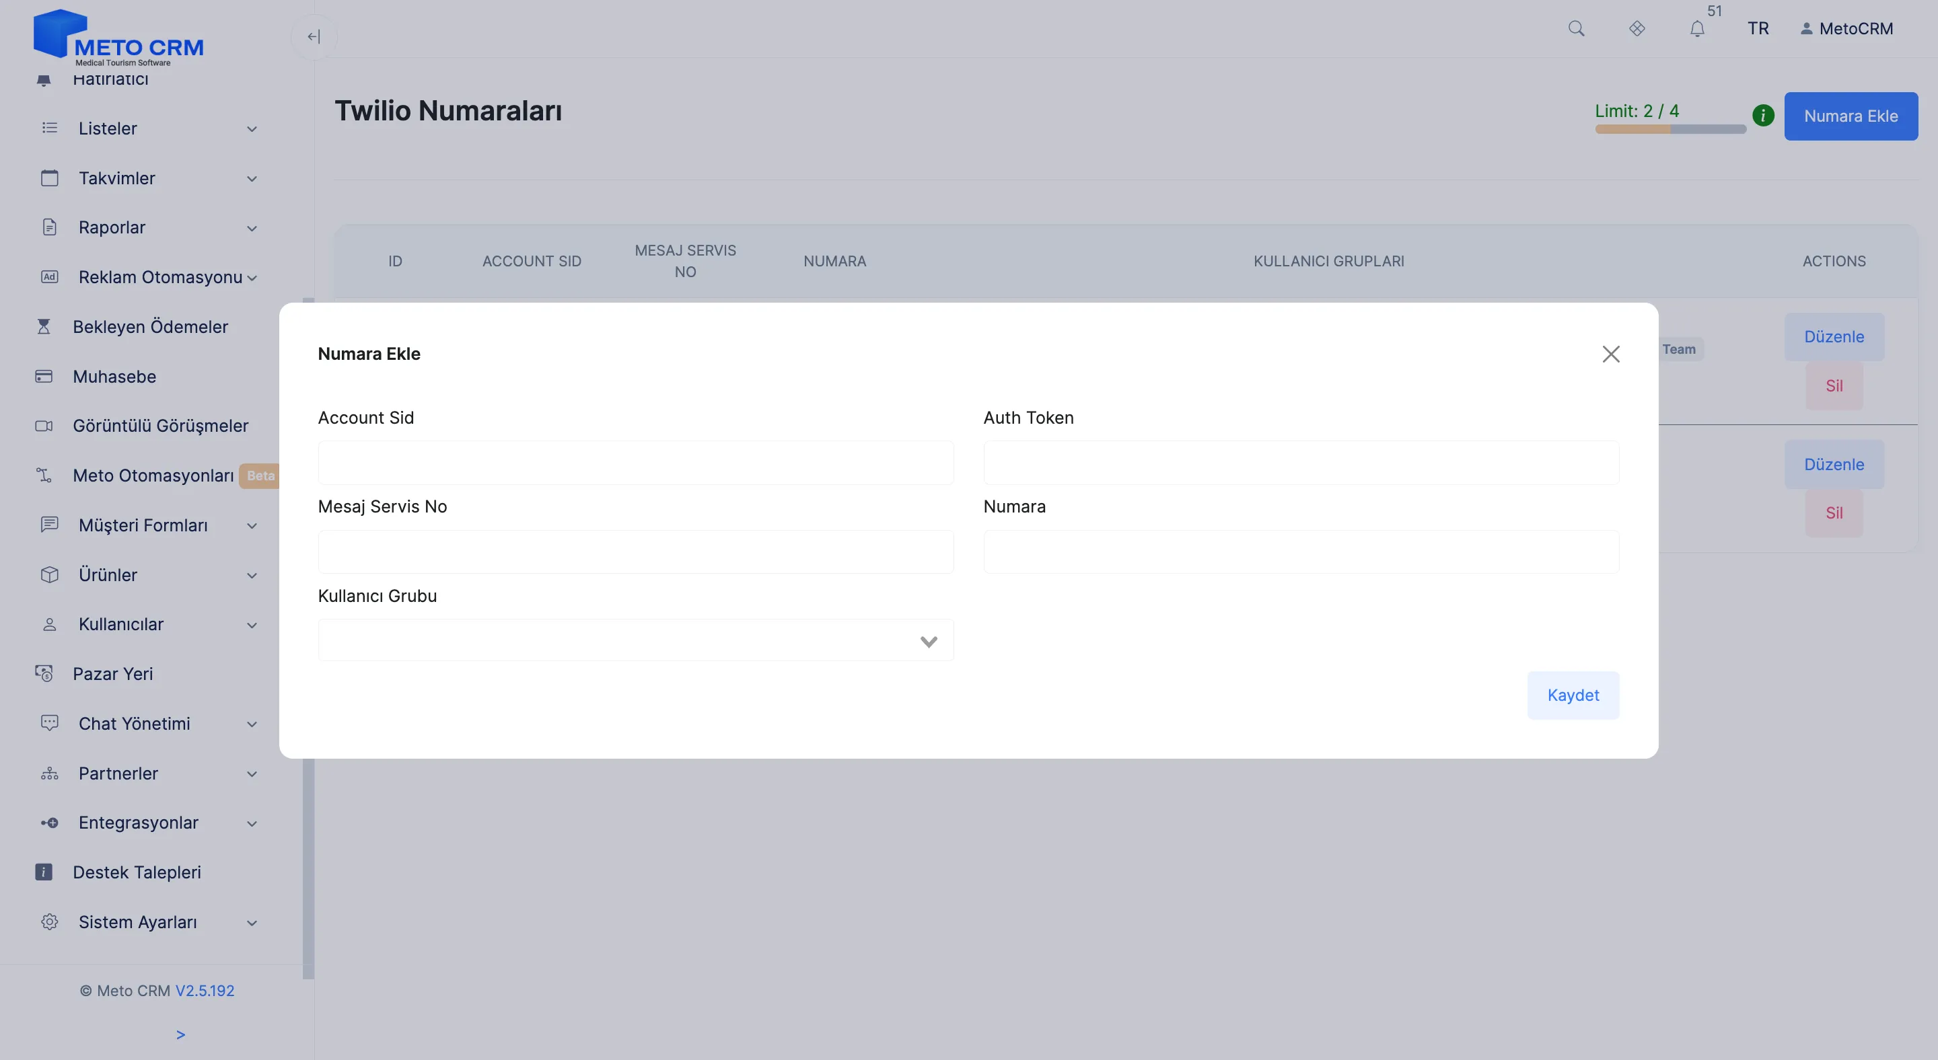Click the Bekleyen Ödemeler hourglass icon

[x=44, y=326]
